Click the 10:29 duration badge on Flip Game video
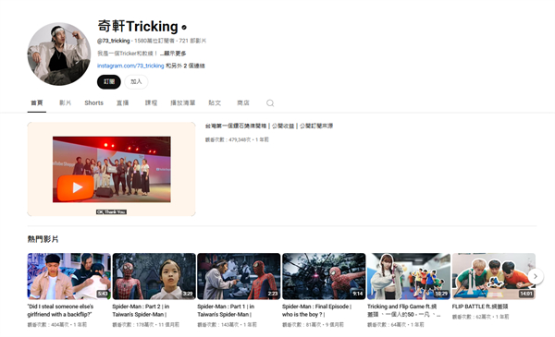Image resolution: width=555 pixels, height=337 pixels. coord(441,294)
